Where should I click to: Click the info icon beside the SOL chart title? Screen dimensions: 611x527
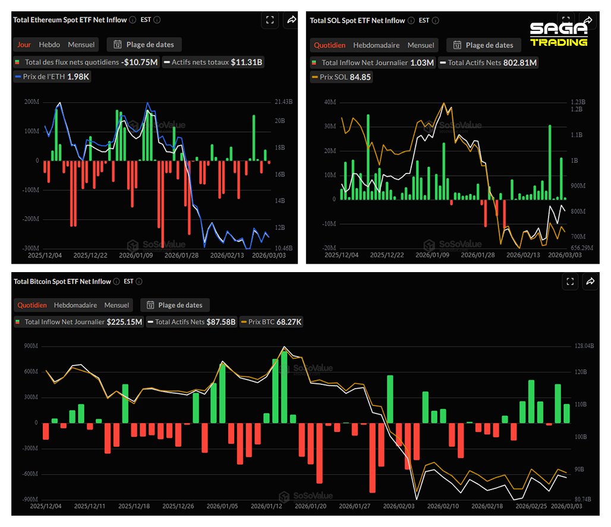(411, 21)
